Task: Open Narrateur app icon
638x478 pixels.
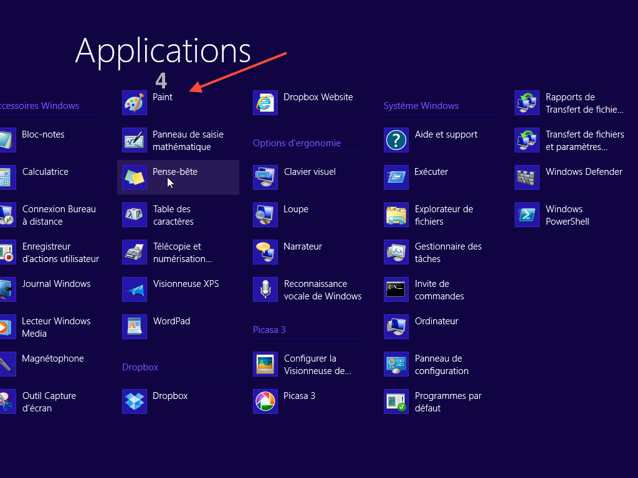Action: click(x=265, y=252)
